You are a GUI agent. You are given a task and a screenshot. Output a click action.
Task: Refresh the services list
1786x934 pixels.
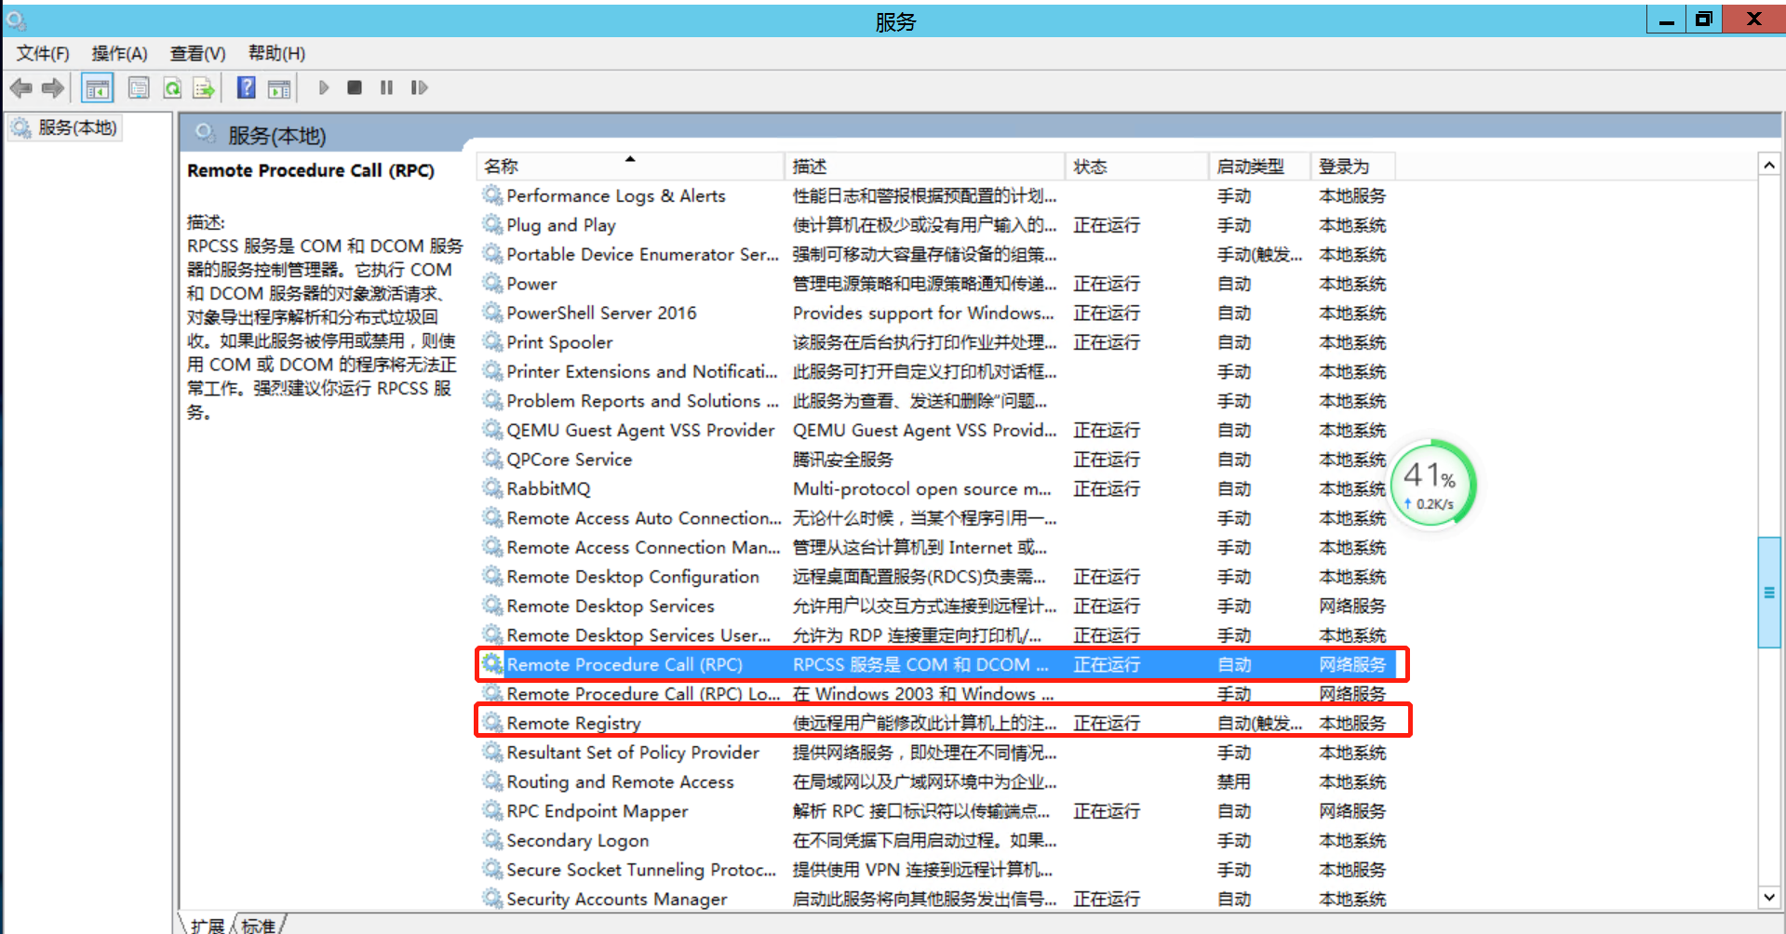(172, 87)
